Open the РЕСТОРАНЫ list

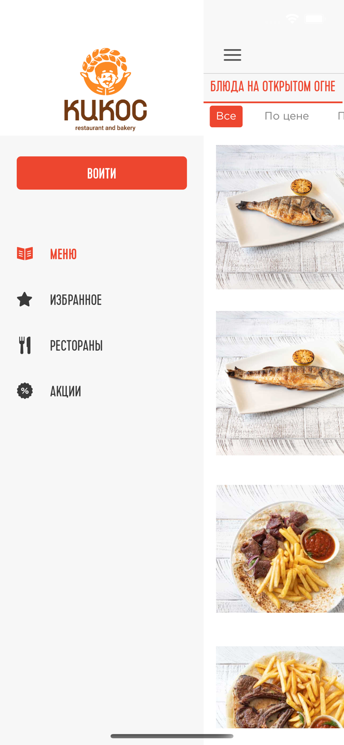pyautogui.click(x=76, y=346)
